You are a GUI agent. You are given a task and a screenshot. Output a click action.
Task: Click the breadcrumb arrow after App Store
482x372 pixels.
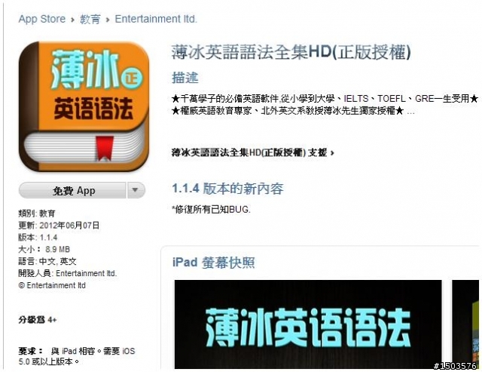(72, 20)
